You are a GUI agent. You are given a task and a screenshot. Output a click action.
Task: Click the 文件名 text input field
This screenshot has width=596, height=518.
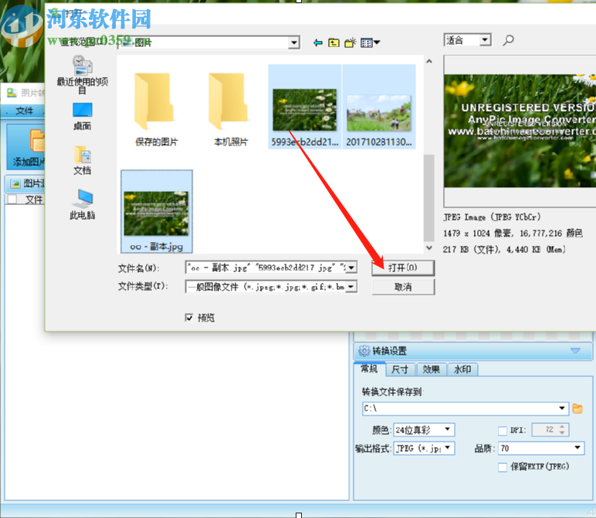(266, 267)
